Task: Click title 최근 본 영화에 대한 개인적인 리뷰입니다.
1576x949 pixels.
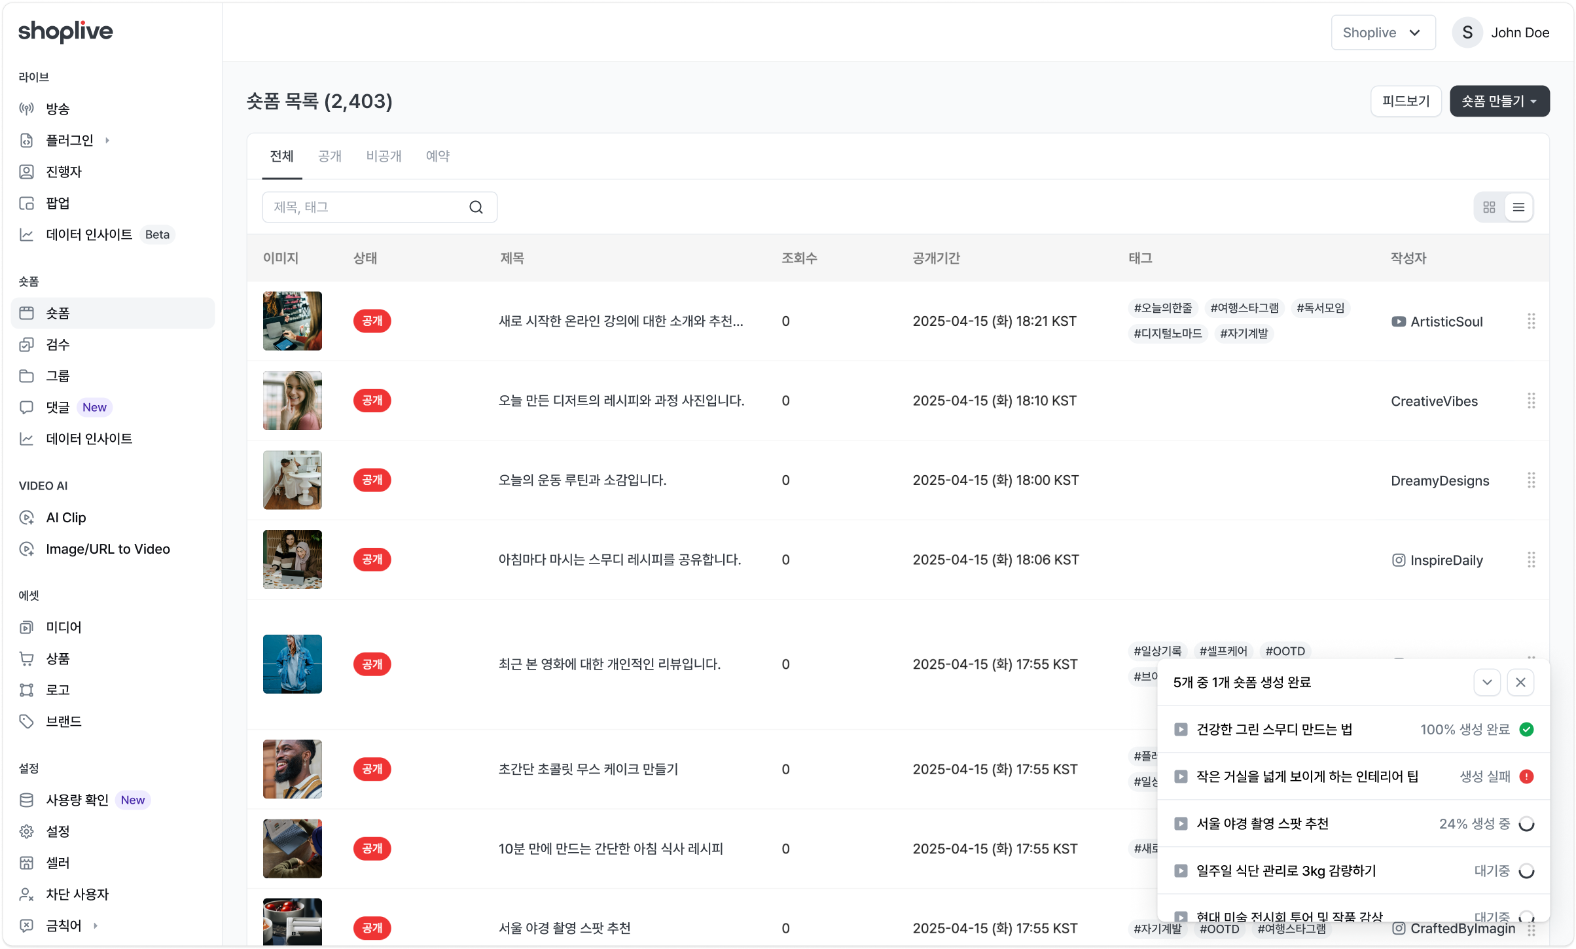Action: (609, 664)
